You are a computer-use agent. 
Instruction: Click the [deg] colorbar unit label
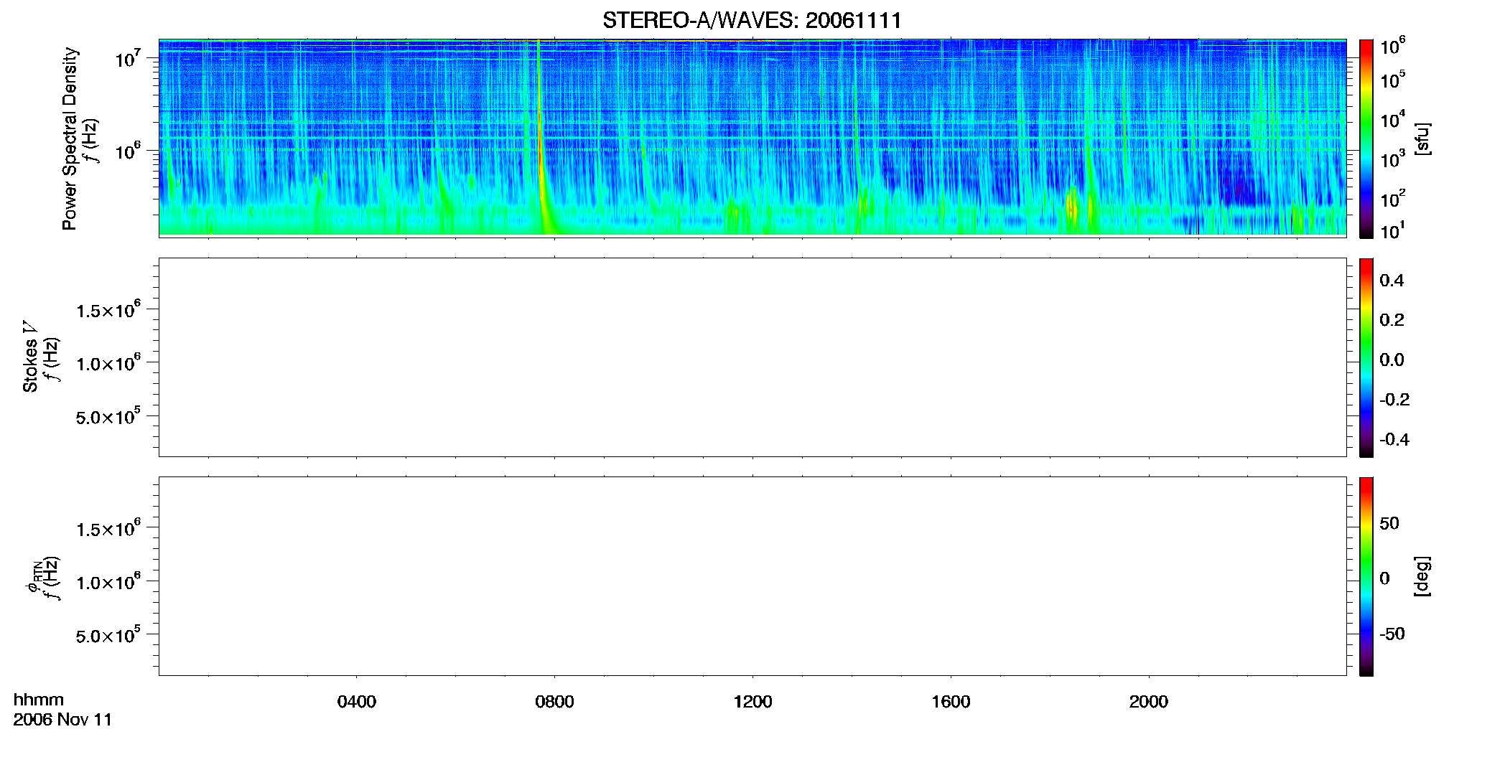[1422, 576]
